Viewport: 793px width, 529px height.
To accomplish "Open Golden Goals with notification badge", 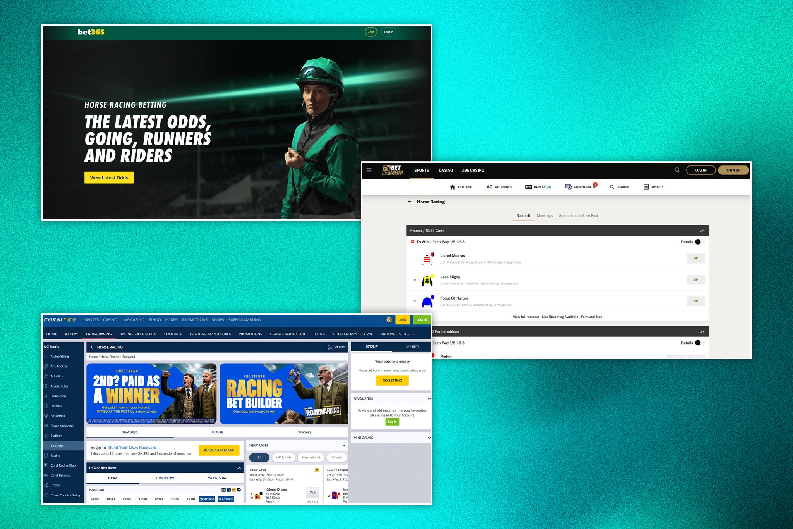I will (581, 187).
